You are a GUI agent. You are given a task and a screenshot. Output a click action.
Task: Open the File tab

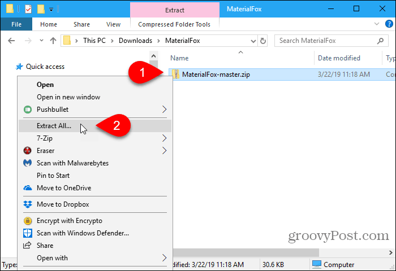coord(16,24)
